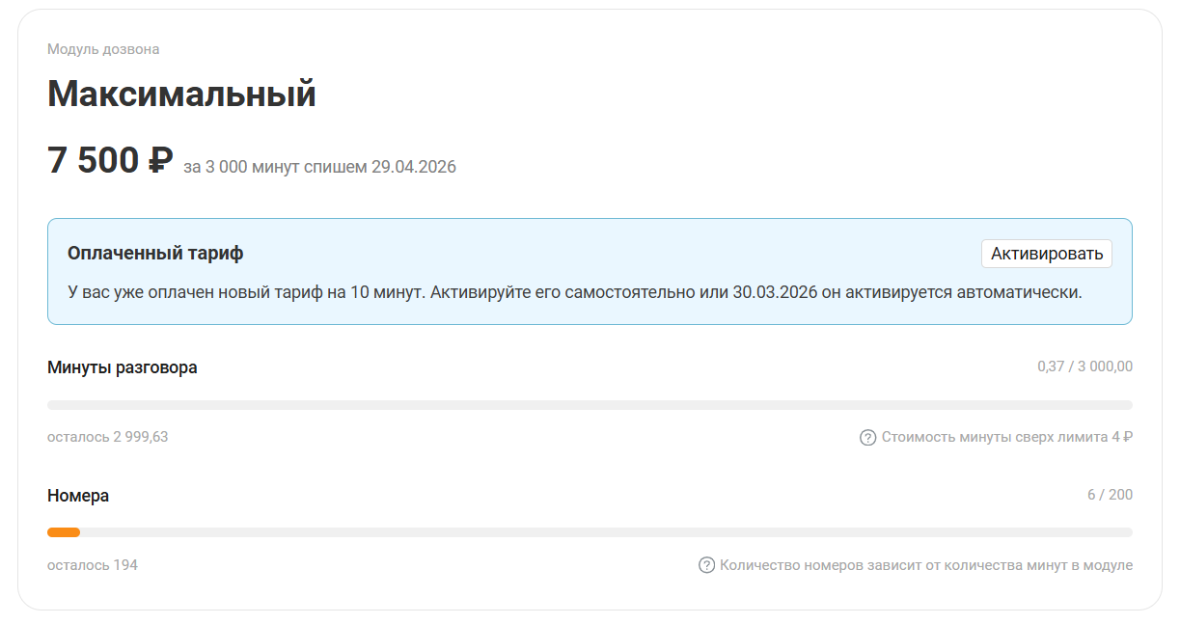Viewport: 1180px width, 624px height.
Task: Click help icon next to Количество номеров
Action: click(x=706, y=565)
